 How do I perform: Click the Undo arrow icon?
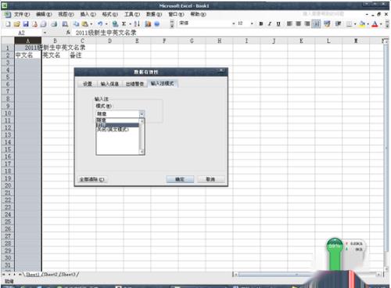coord(100,24)
